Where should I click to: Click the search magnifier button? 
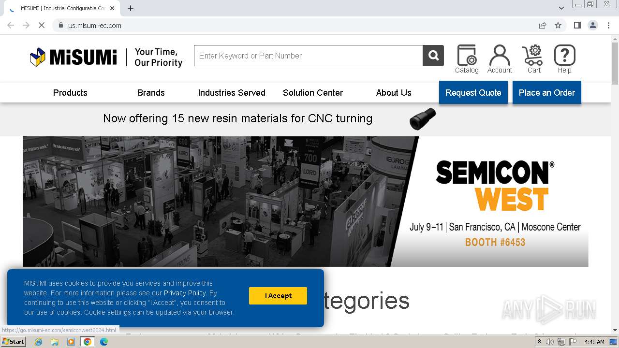click(x=433, y=56)
